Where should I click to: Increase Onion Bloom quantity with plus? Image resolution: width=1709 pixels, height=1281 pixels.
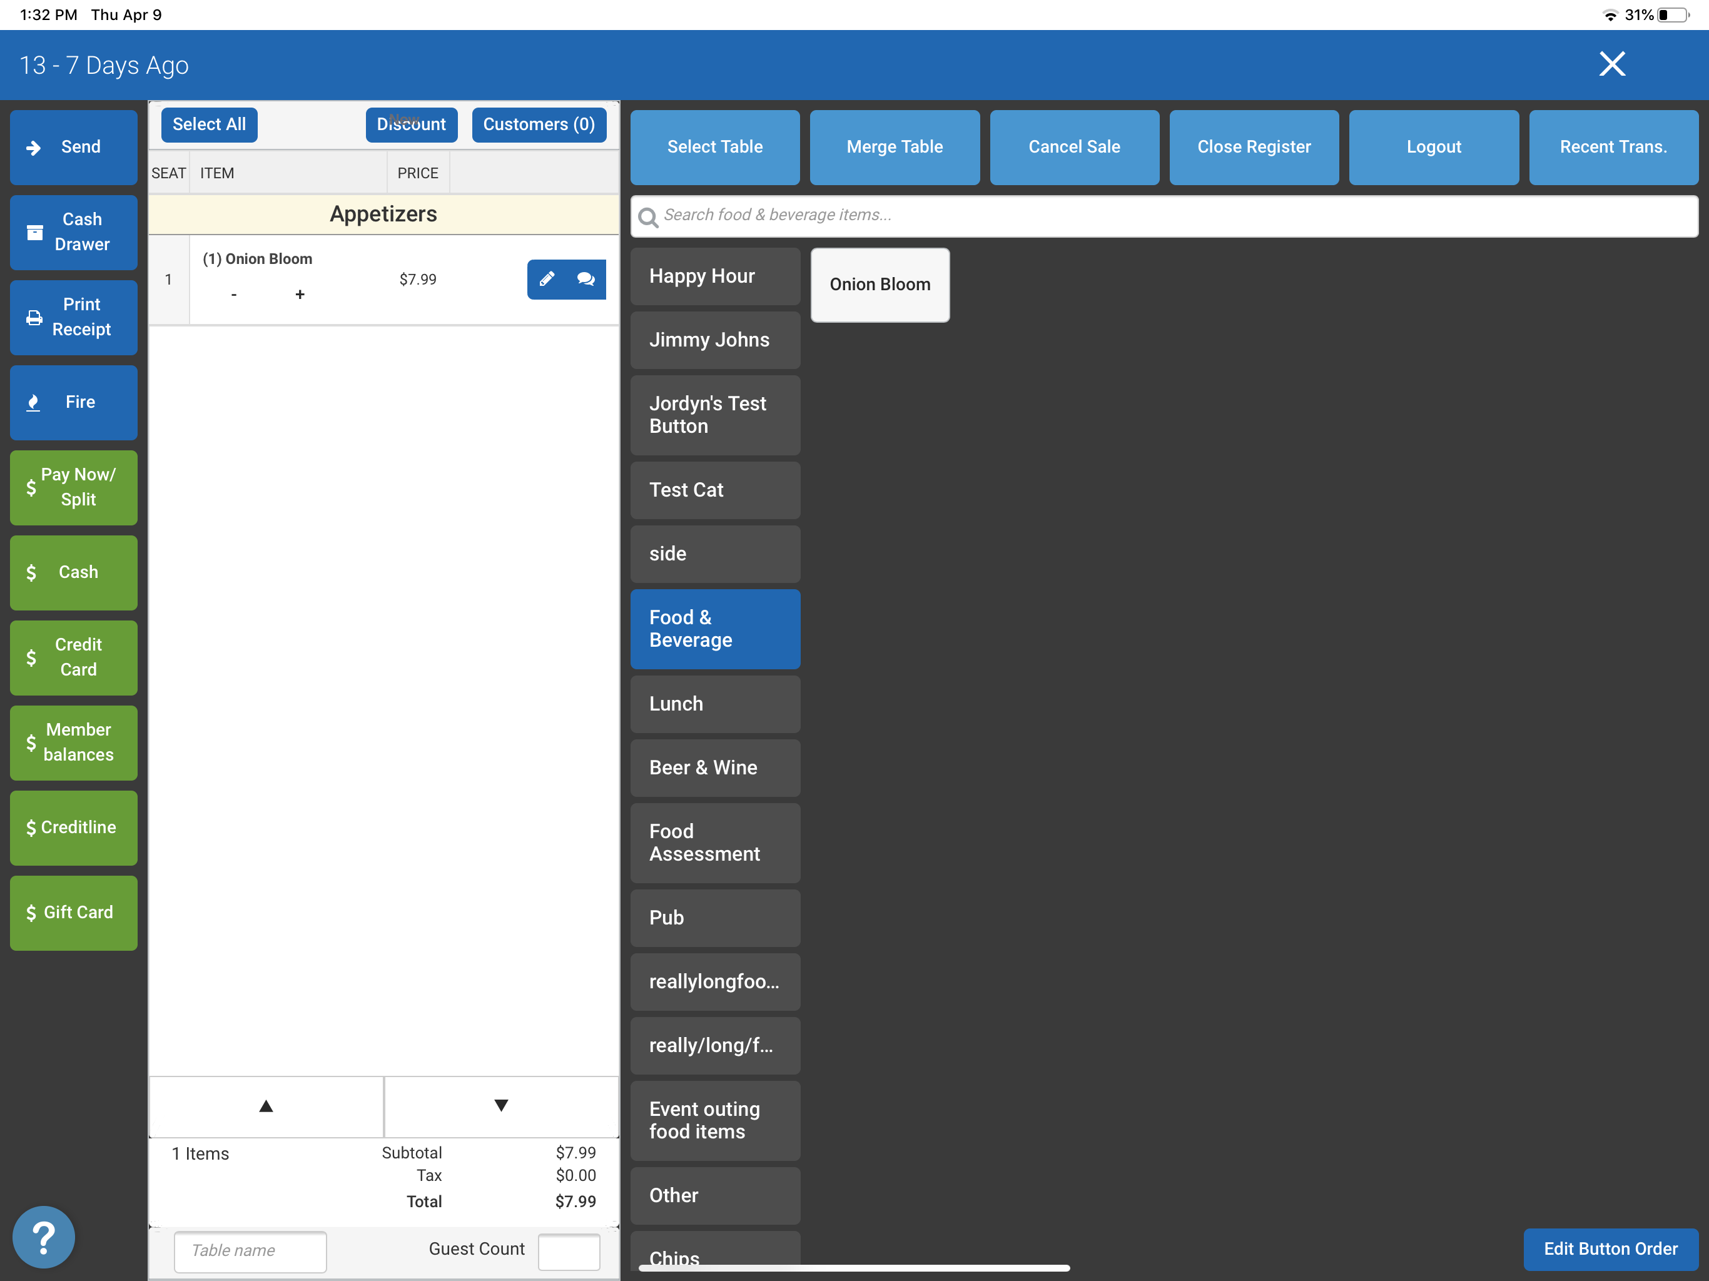[300, 295]
